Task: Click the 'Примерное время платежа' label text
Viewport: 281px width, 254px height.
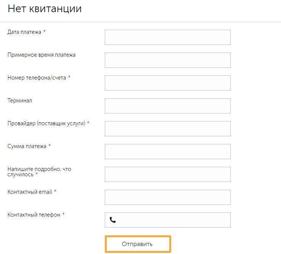Action: 42,55
